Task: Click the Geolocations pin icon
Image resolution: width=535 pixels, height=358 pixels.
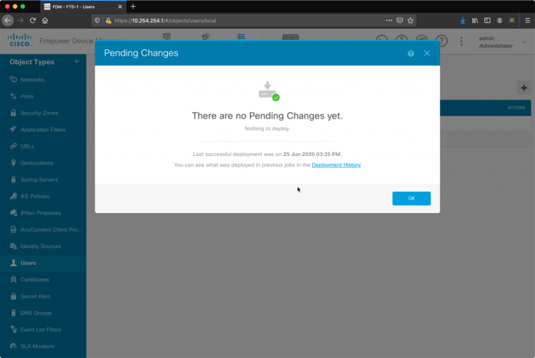Action: pyautogui.click(x=13, y=163)
